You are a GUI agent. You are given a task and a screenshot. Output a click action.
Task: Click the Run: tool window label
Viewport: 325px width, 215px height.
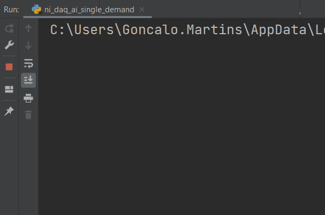pos(11,10)
